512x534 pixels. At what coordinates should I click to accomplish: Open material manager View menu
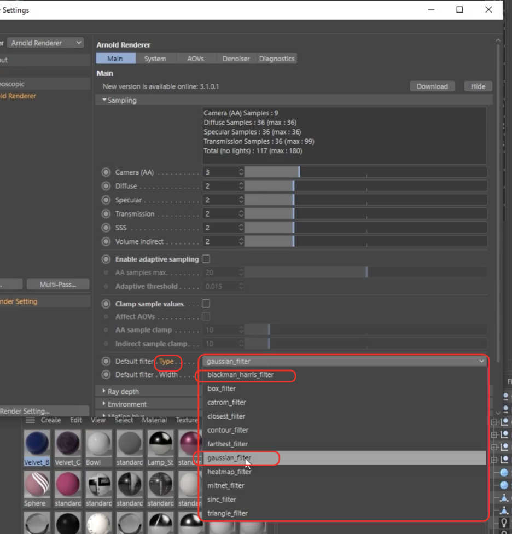(98, 420)
